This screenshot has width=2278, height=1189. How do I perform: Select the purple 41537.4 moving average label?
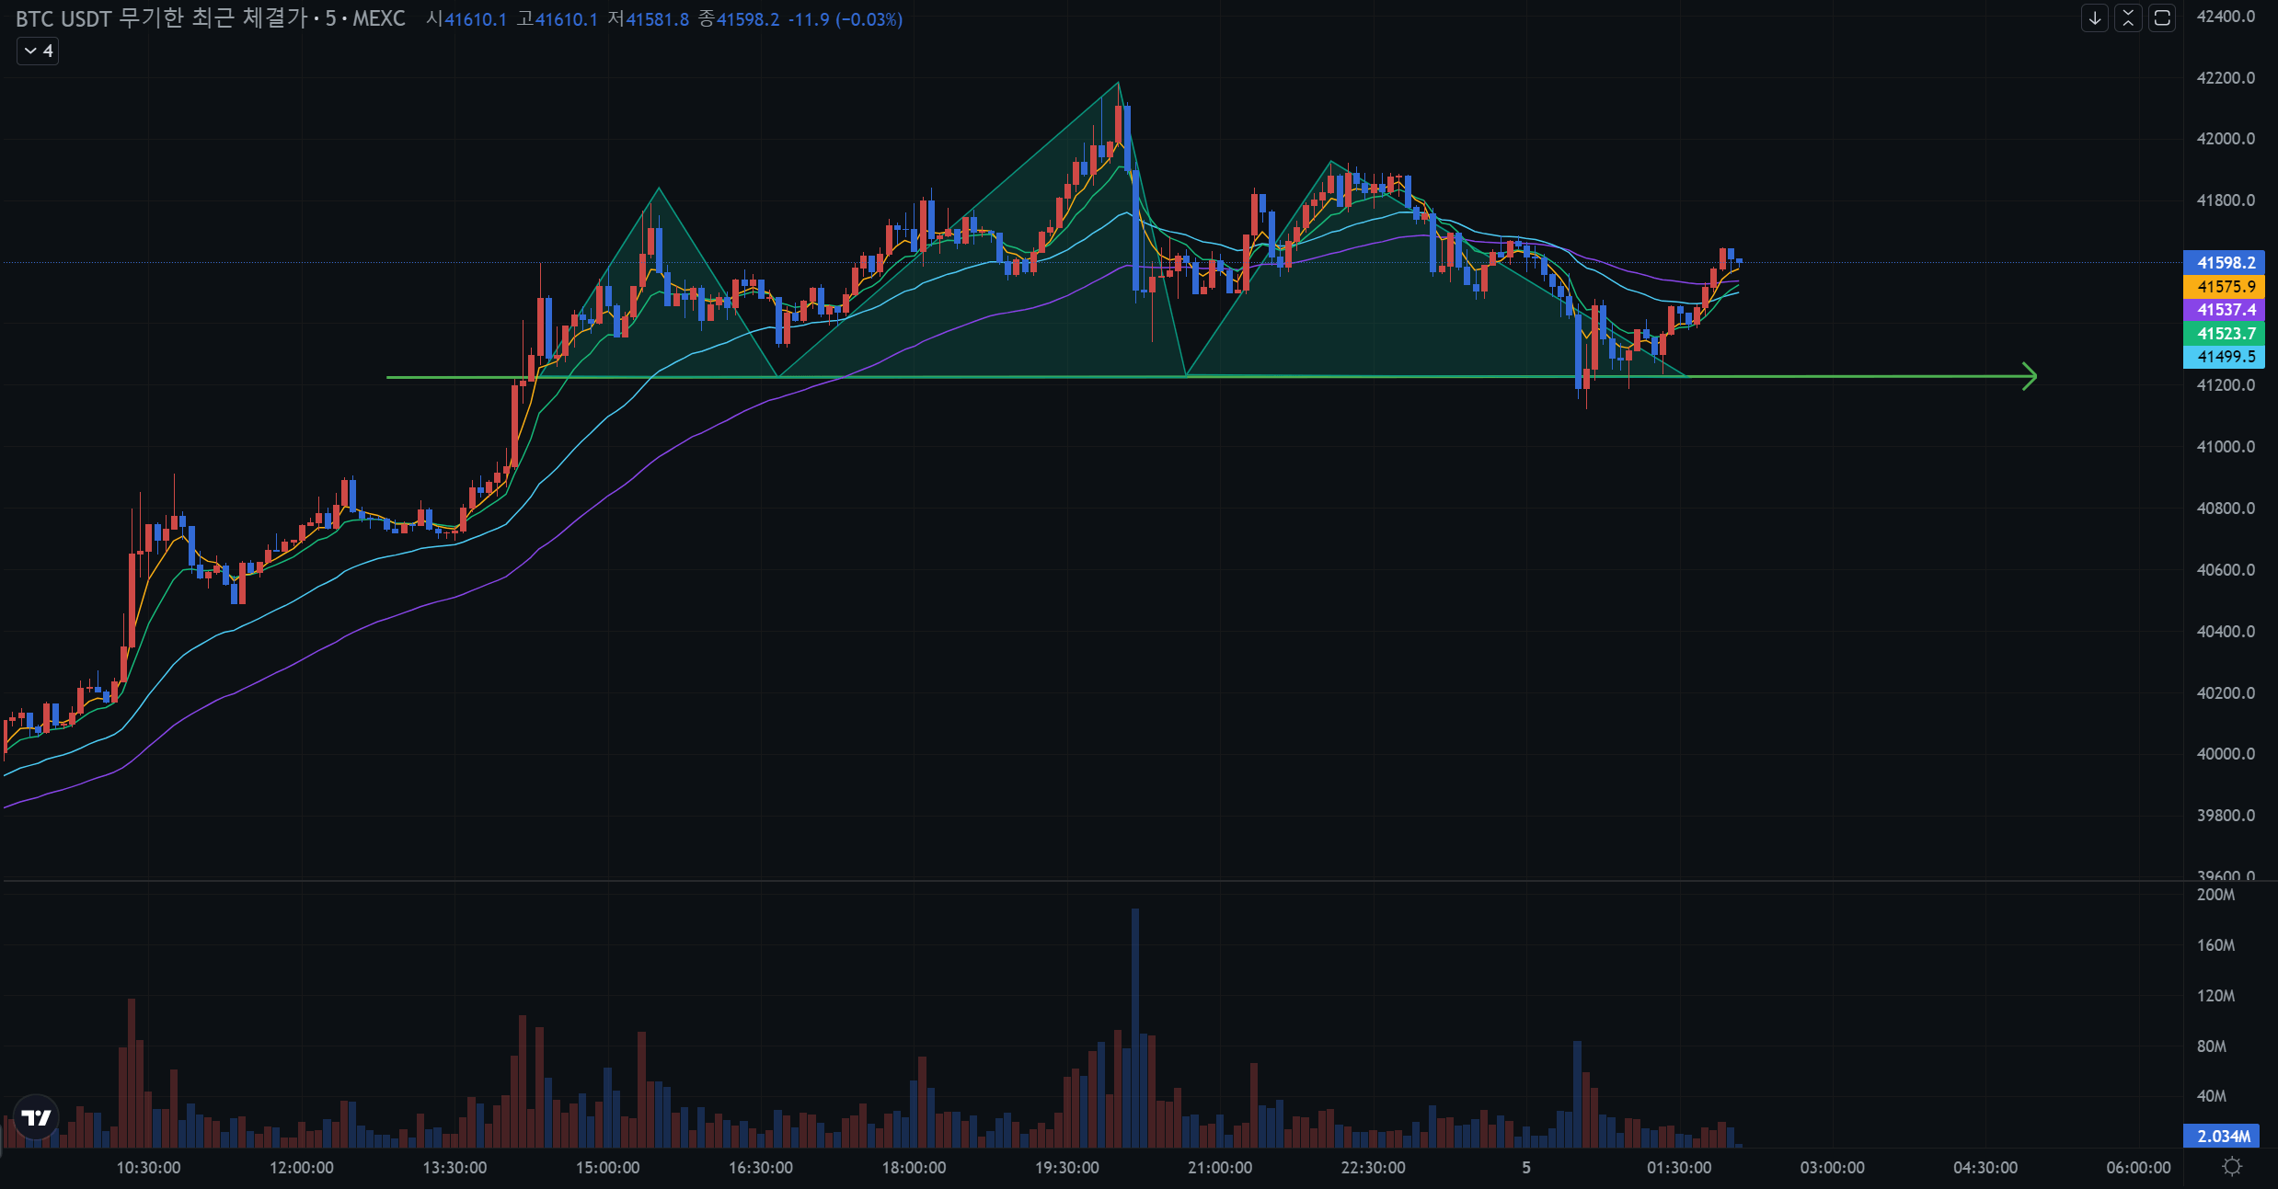2225,310
